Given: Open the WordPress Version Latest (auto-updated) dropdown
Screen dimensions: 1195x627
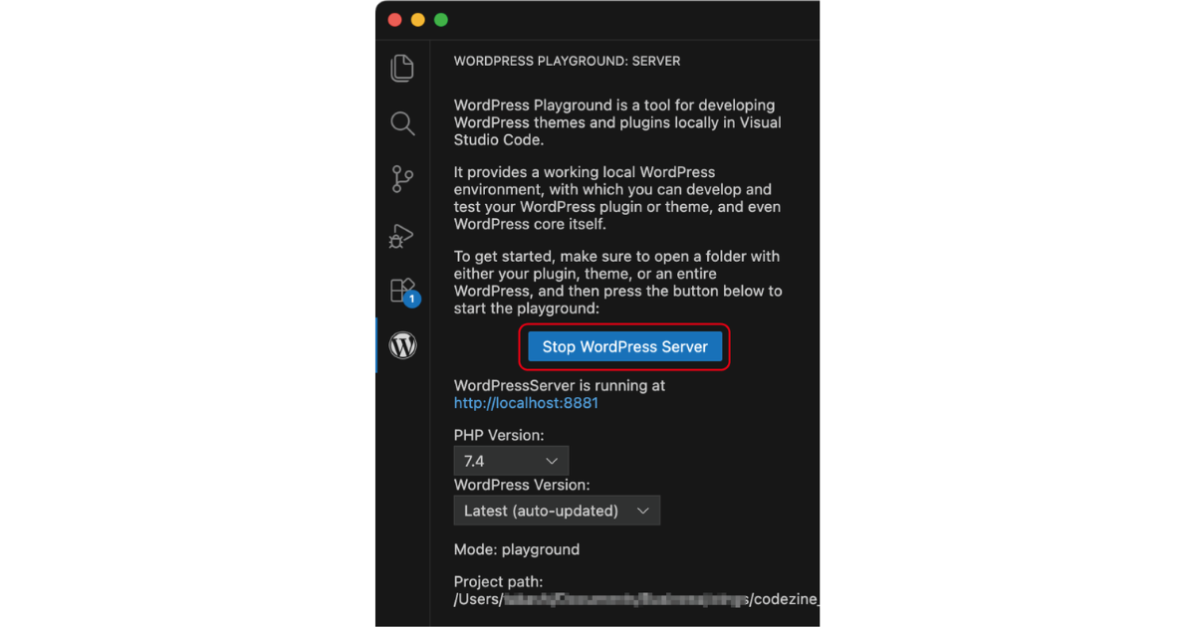Looking at the screenshot, I should tap(557, 511).
